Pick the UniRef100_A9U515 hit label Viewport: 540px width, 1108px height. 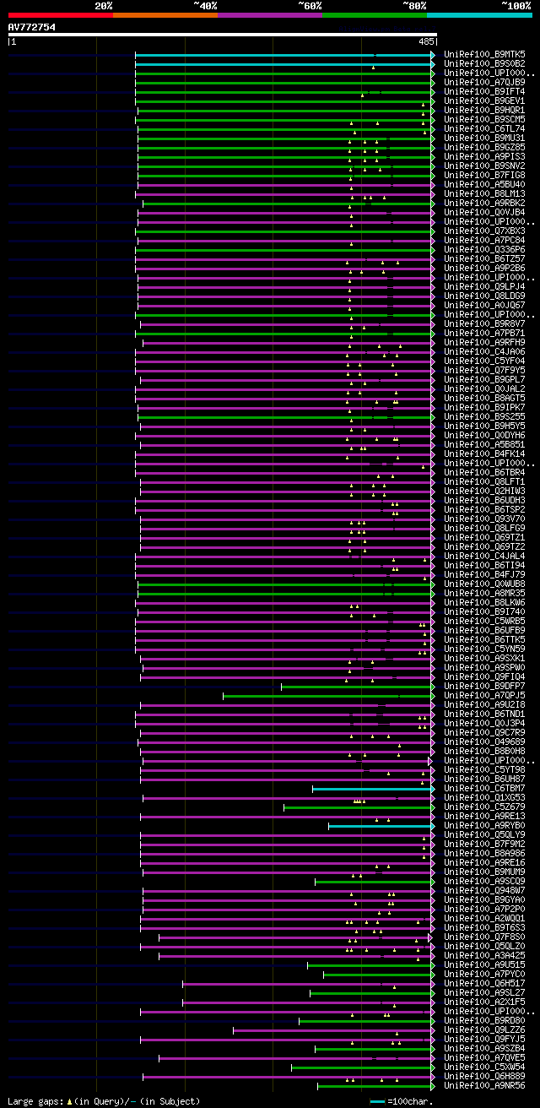[x=484, y=964]
